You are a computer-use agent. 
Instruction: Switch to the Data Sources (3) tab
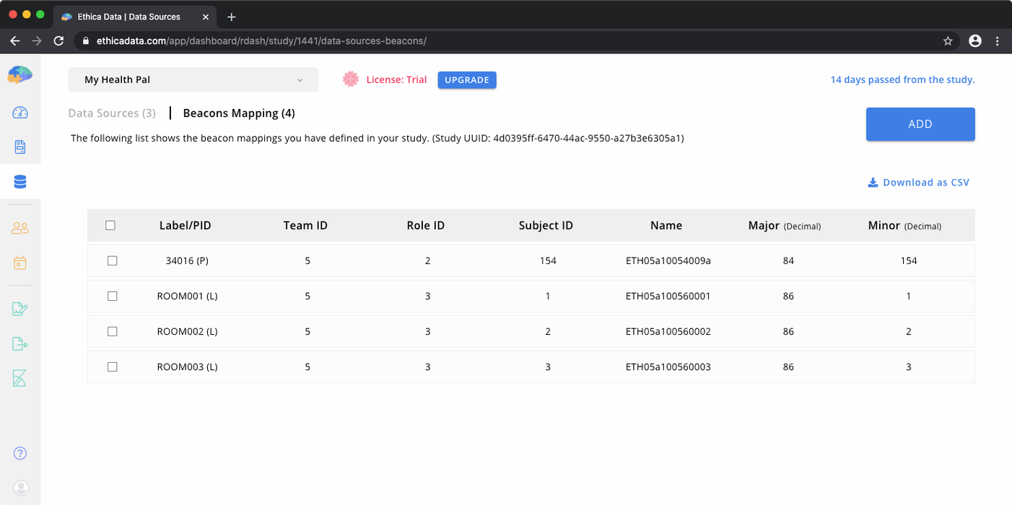pos(112,113)
